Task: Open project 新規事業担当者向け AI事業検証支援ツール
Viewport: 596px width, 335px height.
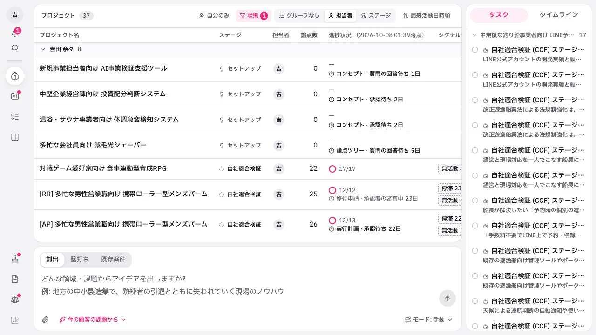Action: pos(103,68)
